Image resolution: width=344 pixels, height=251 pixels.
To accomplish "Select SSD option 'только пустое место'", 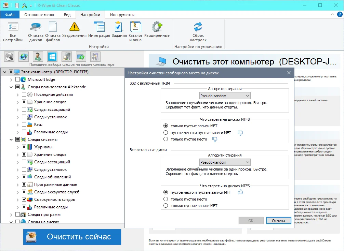I will coord(166,139).
